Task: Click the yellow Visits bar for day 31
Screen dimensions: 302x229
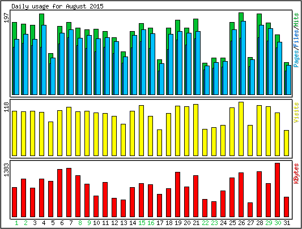Action: tap(286, 143)
